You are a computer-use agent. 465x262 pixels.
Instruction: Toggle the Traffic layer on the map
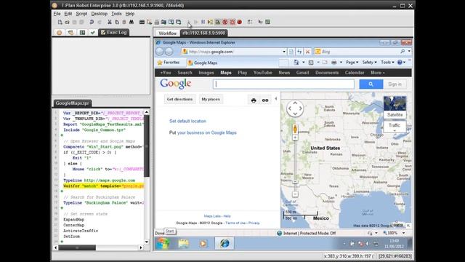point(395,127)
